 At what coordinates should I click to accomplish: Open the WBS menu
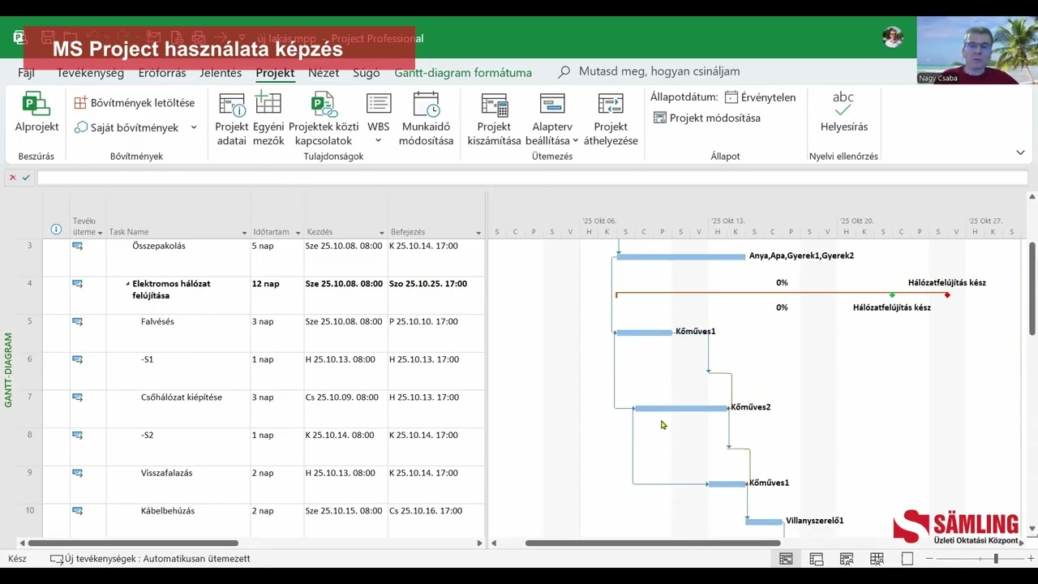pos(379,118)
